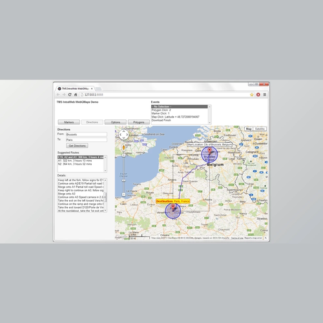The height and width of the screenshot is (323, 323).
Task: Pan the map up with the top arrow
Action: coord(123,131)
